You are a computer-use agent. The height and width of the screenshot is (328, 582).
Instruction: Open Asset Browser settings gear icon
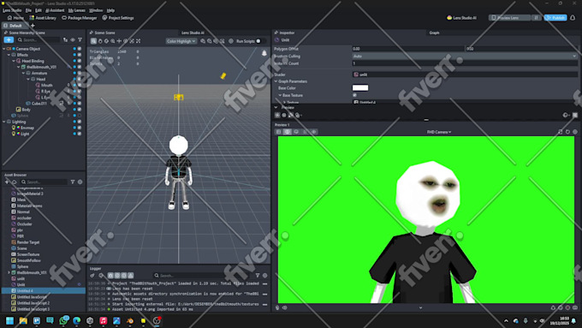80,182
